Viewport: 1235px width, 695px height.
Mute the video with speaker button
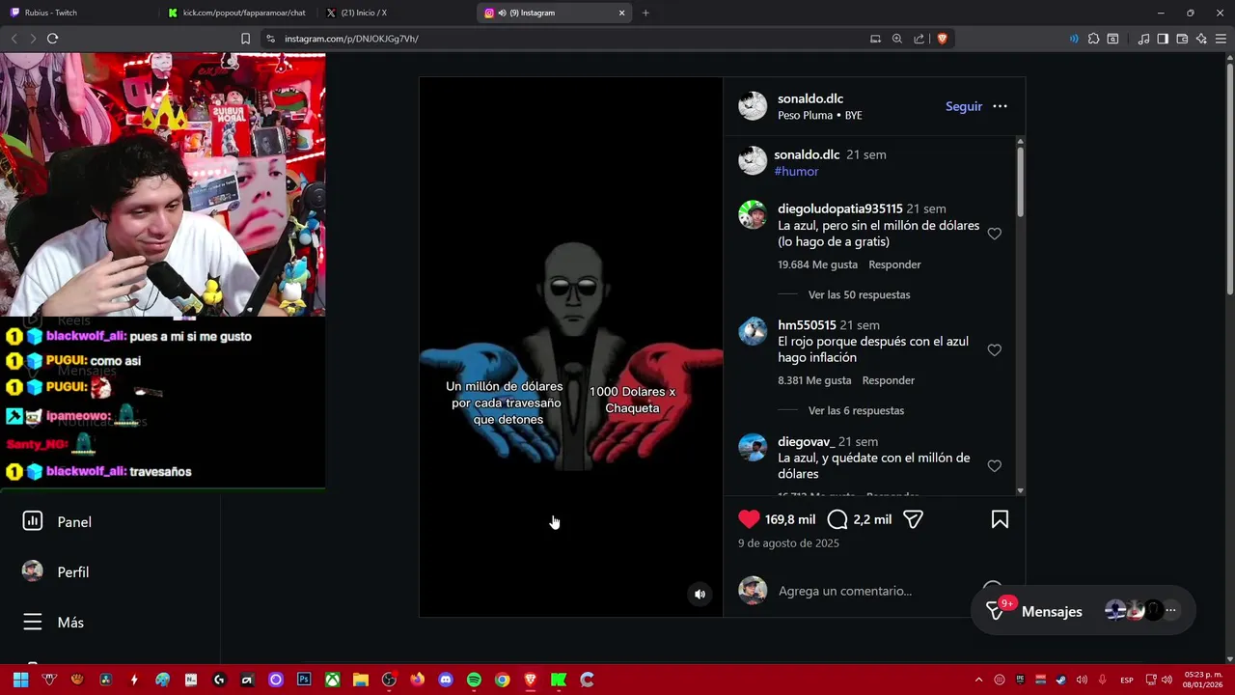tap(700, 594)
